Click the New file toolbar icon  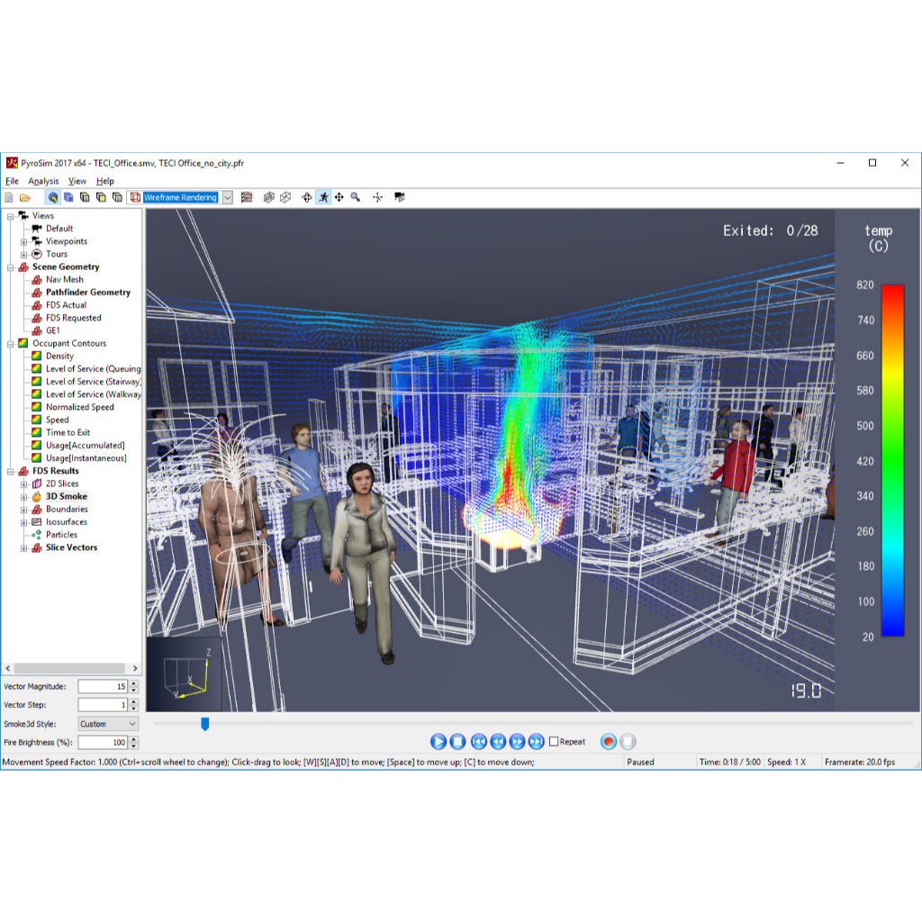click(x=9, y=197)
